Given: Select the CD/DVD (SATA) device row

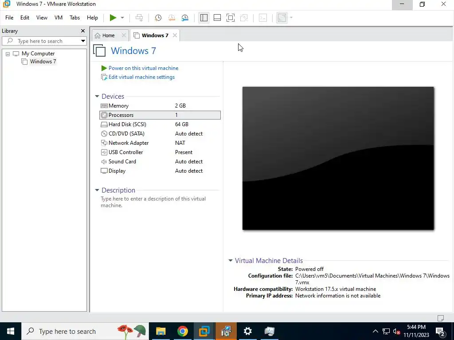Looking at the screenshot, I should pyautogui.click(x=160, y=134).
